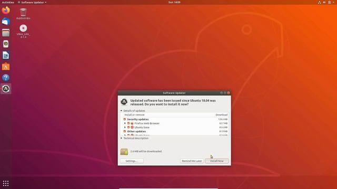Open network status icon in top bar
The width and height of the screenshot is (337, 189).
320,2
